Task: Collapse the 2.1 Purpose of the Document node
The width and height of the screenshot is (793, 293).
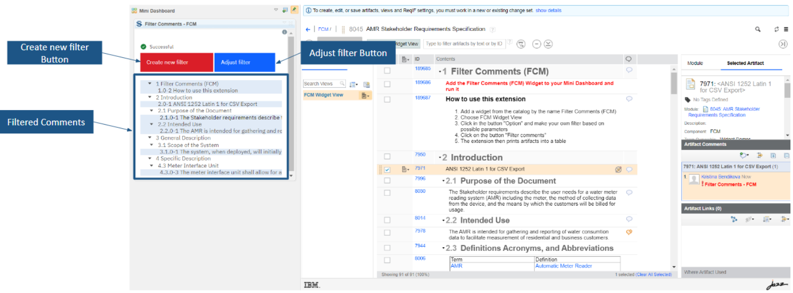Action: 152,111
